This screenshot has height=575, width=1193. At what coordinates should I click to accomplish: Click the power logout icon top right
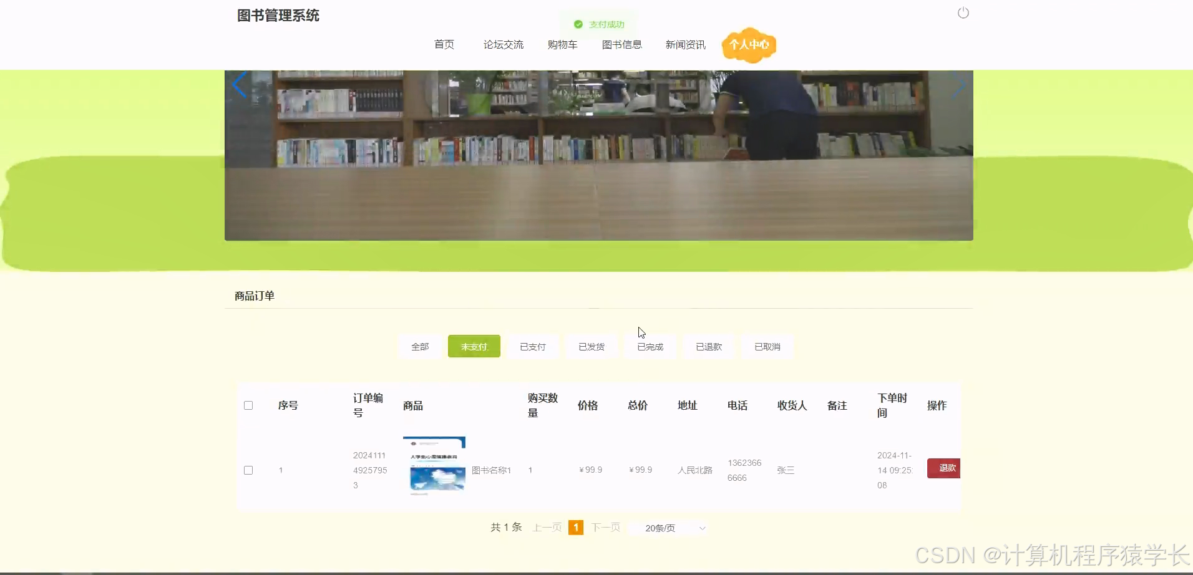(x=963, y=12)
